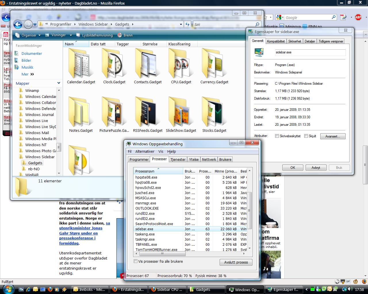Open Detaljer tab in properties
The height and width of the screenshot is (294, 368).
point(310,41)
